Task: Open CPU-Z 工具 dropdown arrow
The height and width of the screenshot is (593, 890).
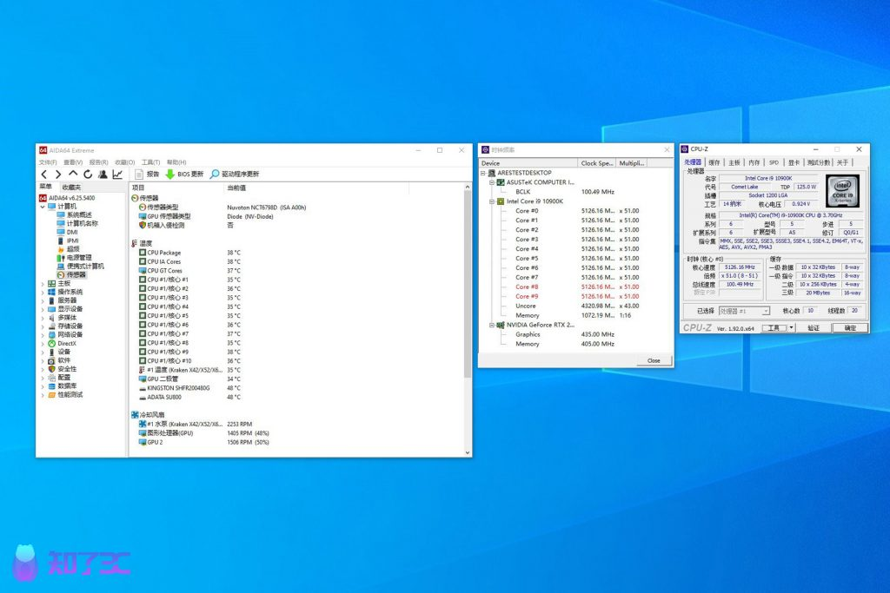Action: 791,327
